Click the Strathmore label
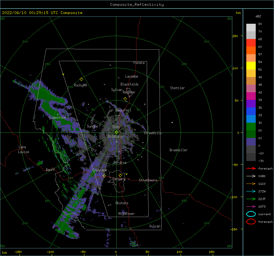Screen dimensions: 274x256 click(148, 180)
